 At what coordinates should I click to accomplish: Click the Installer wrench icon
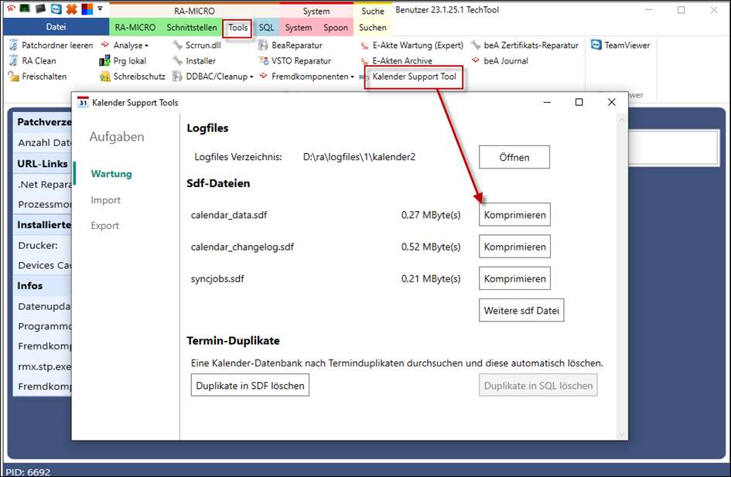[x=177, y=60]
